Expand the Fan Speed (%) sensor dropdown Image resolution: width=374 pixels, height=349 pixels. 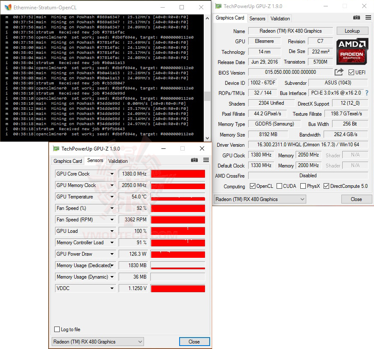[x=112, y=208]
